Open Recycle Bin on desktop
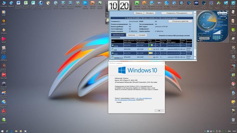237x133 pixels. (233, 121)
